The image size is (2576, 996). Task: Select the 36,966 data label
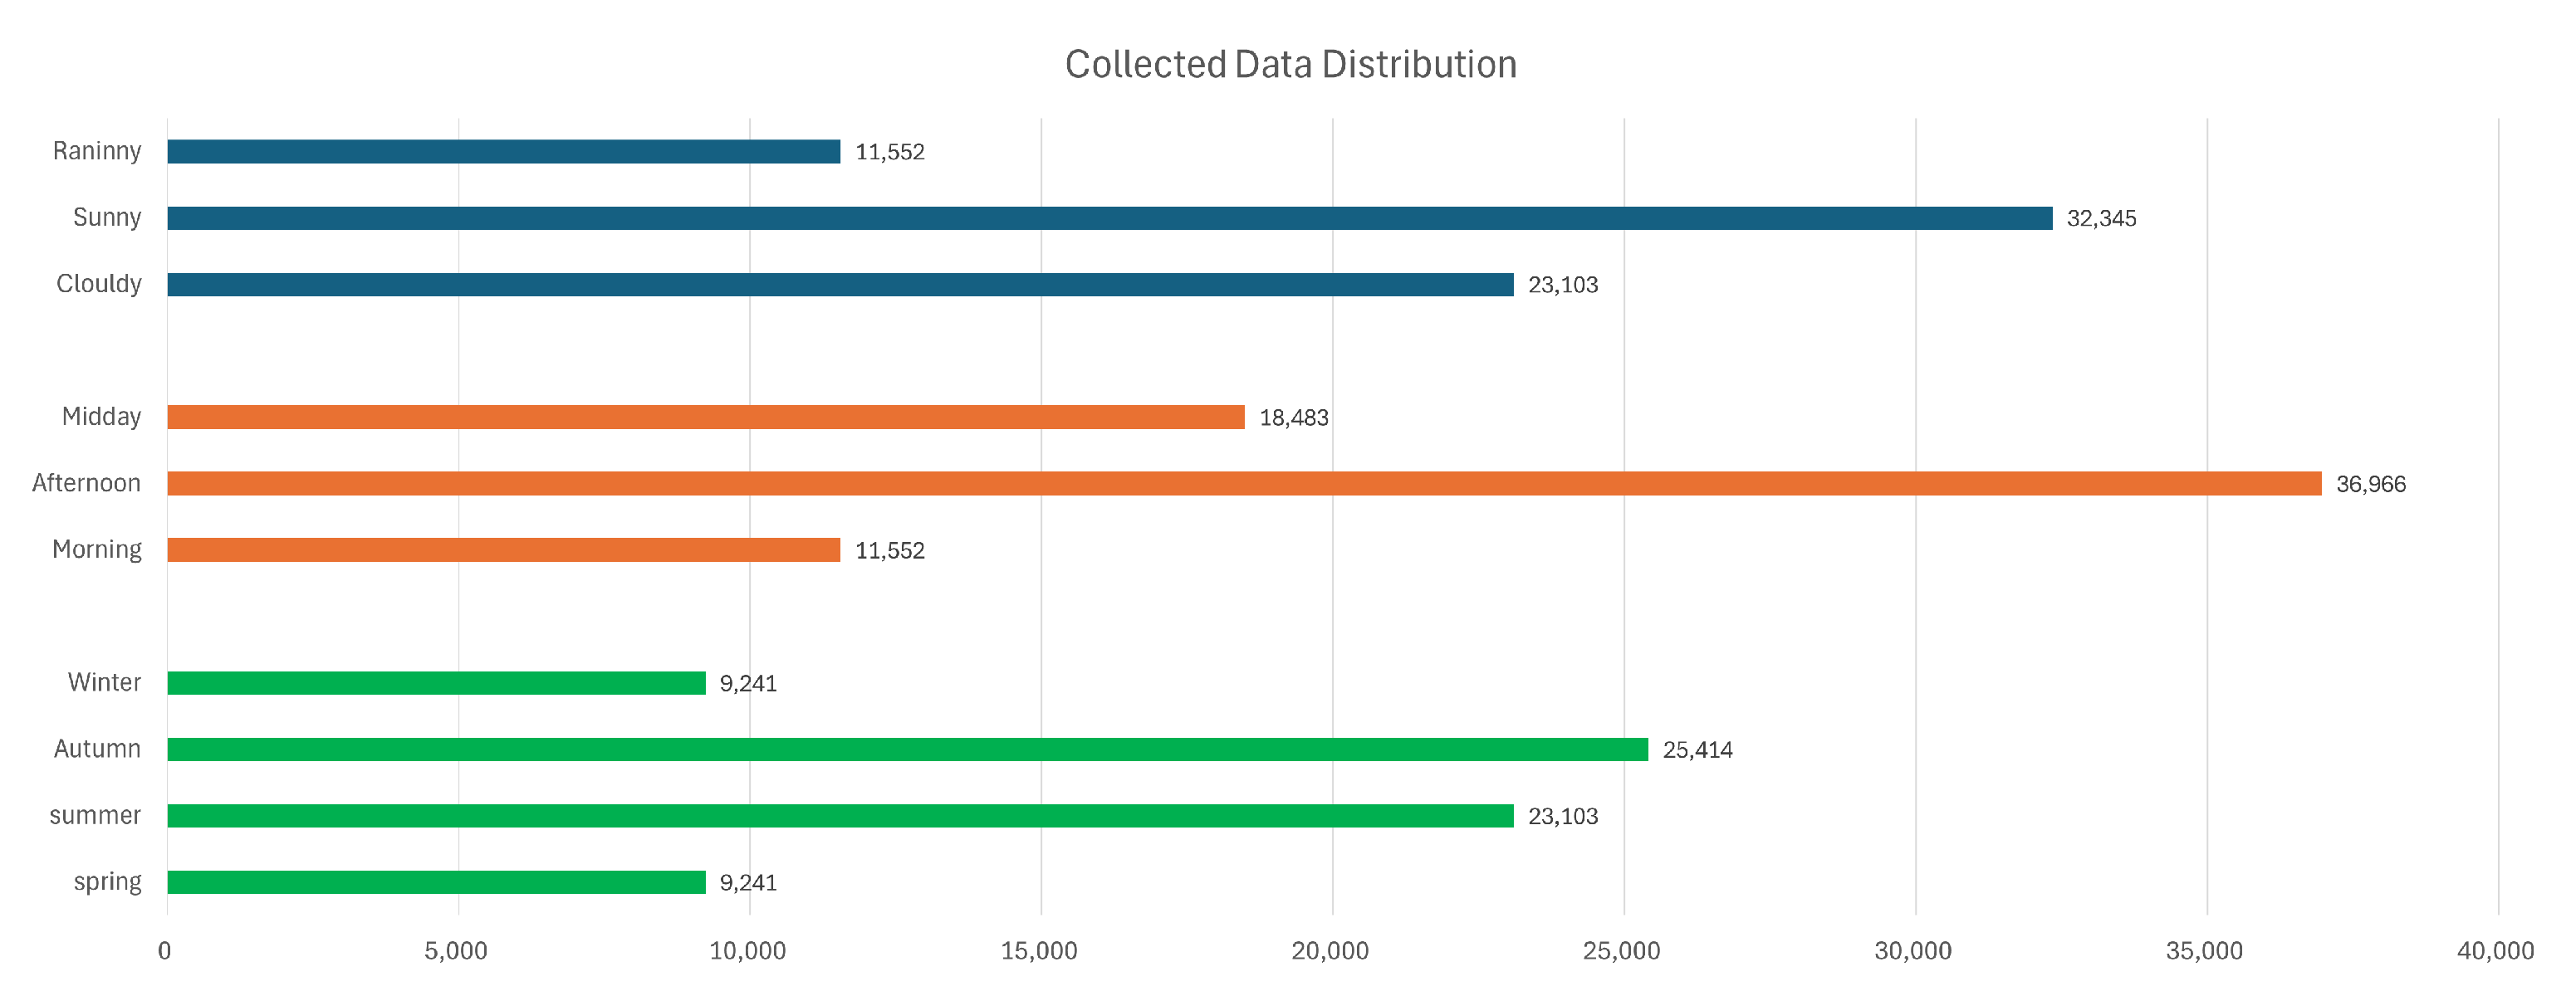2370,485
